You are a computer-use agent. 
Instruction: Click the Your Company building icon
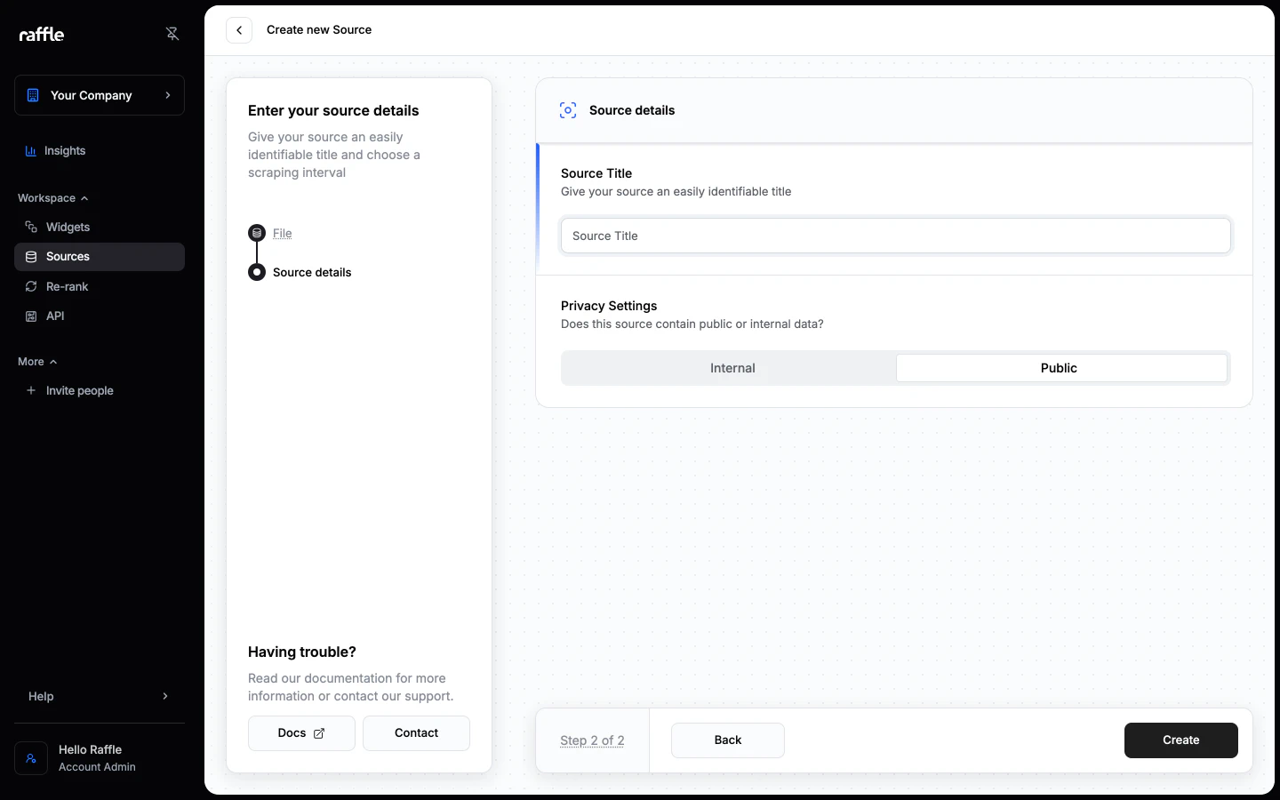(33, 95)
